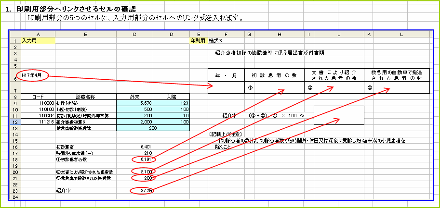The height and width of the screenshot is (208, 440).
Task: Select column E header
Action: (199, 35)
